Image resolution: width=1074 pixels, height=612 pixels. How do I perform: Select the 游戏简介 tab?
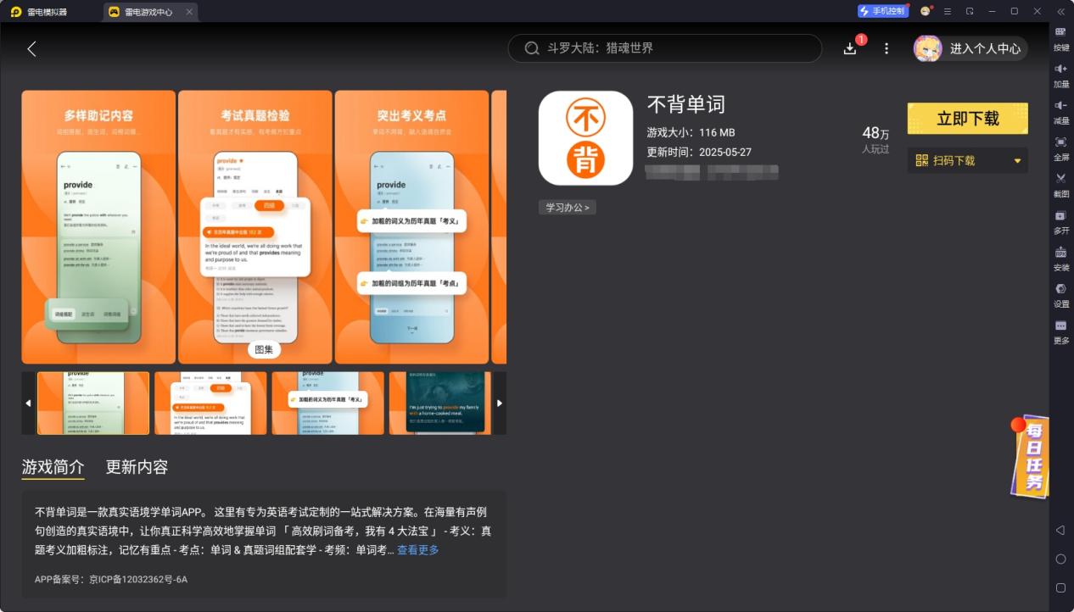tap(53, 467)
